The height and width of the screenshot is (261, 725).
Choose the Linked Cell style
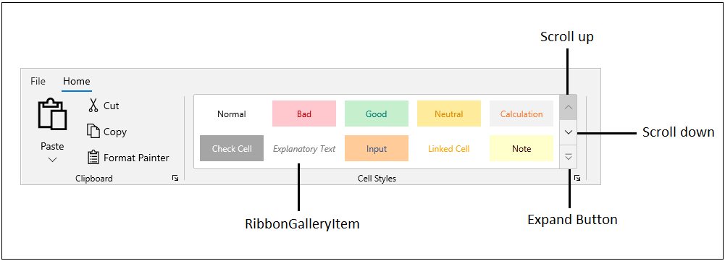point(449,148)
